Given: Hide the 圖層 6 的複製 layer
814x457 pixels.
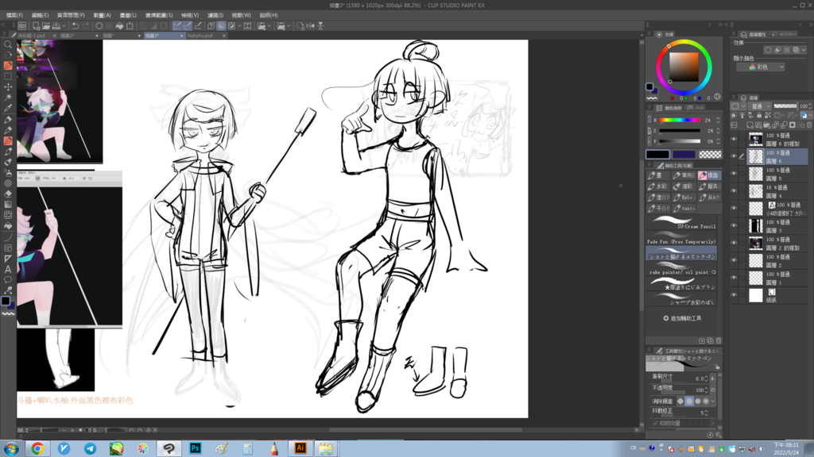Looking at the screenshot, I should click(x=734, y=140).
